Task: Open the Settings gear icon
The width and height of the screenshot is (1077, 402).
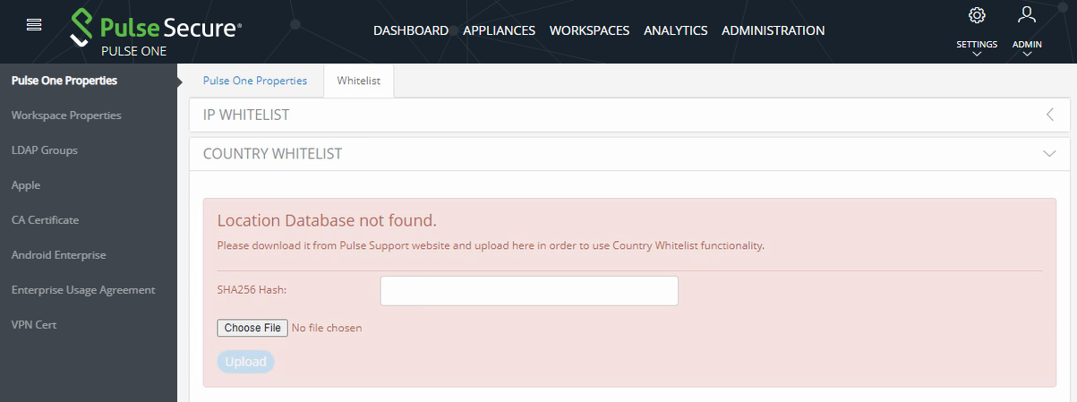Action: pos(977,15)
